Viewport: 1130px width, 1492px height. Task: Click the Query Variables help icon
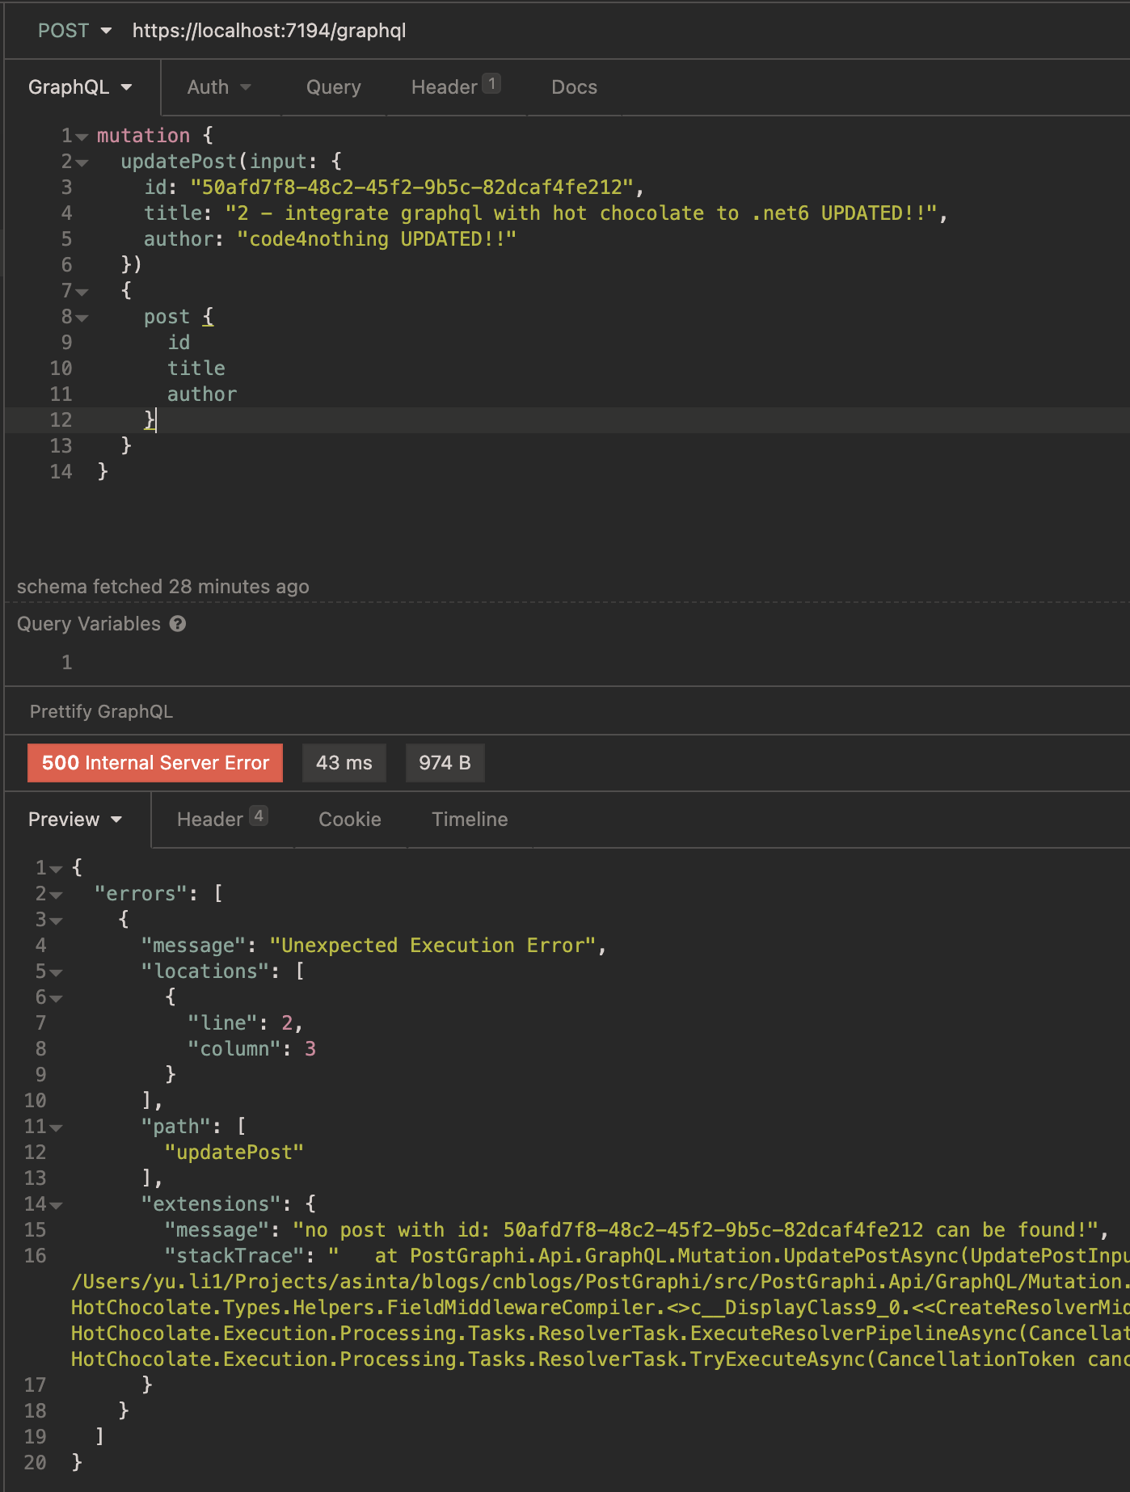[x=178, y=624]
